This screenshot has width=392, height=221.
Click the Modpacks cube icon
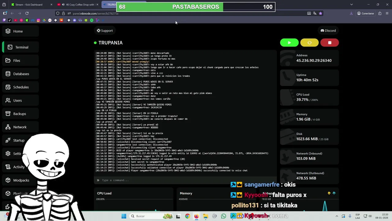coord(8,180)
